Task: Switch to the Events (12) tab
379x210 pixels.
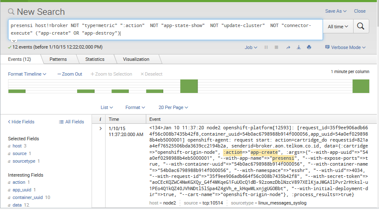Action: point(20,59)
